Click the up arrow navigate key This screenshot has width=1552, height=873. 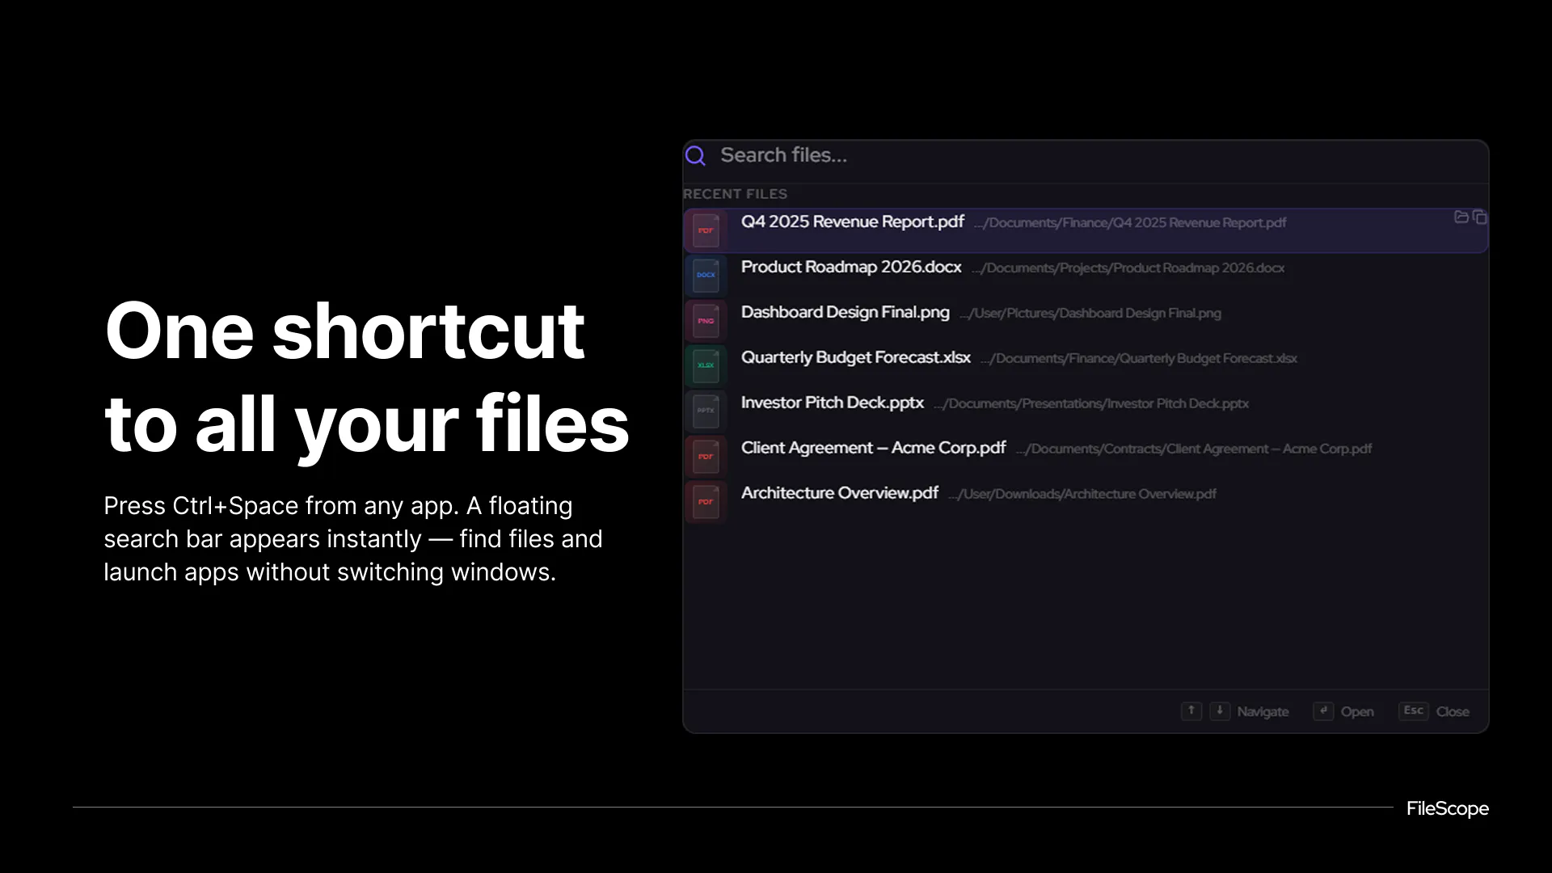tap(1191, 711)
